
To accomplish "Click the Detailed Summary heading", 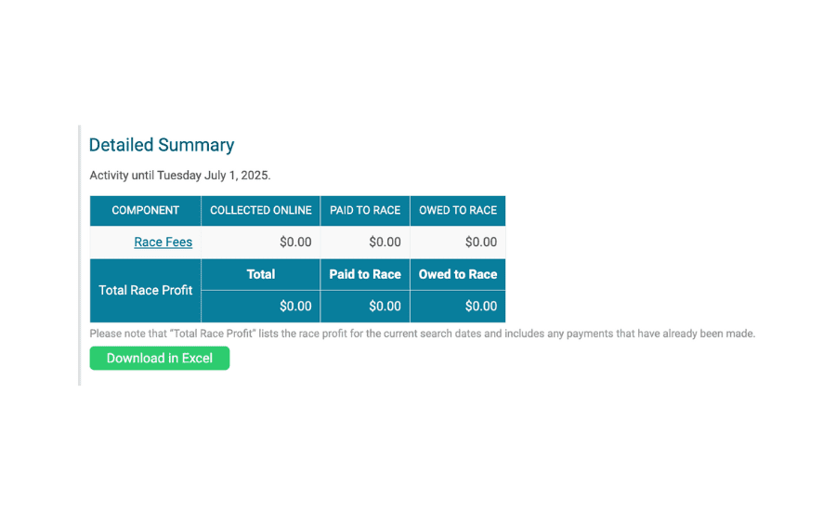I will point(162,145).
